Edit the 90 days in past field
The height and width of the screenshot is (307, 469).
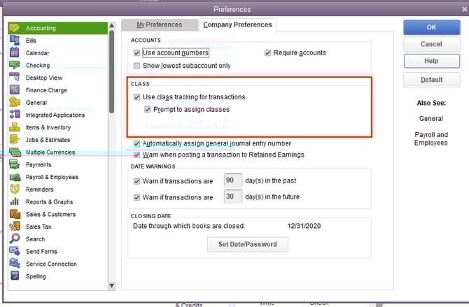(x=232, y=180)
